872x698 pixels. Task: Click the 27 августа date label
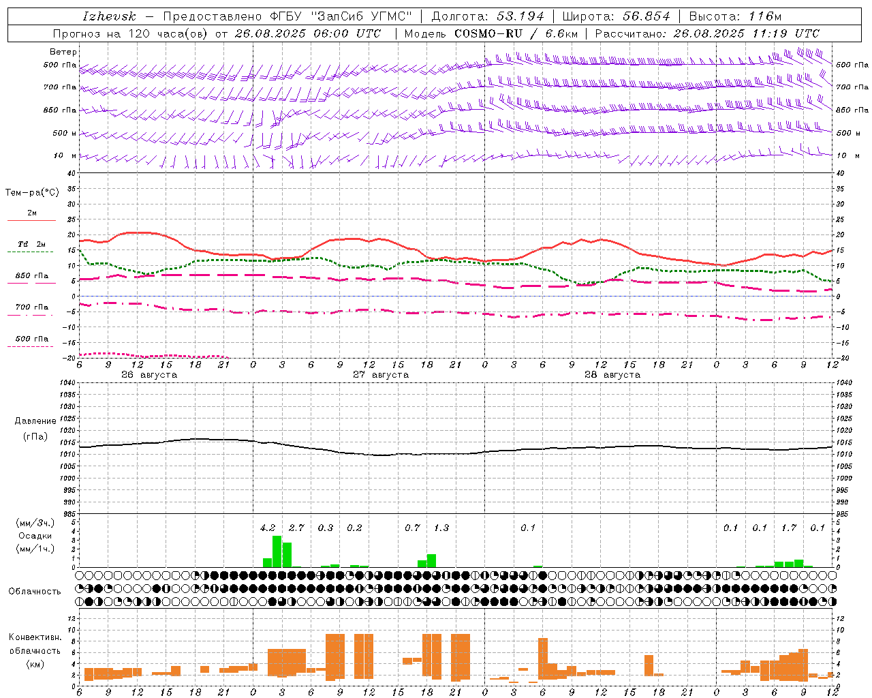pyautogui.click(x=381, y=375)
